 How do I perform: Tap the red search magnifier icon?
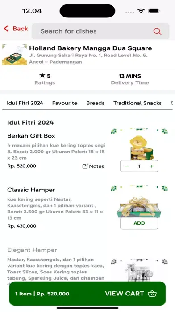pos(157,31)
